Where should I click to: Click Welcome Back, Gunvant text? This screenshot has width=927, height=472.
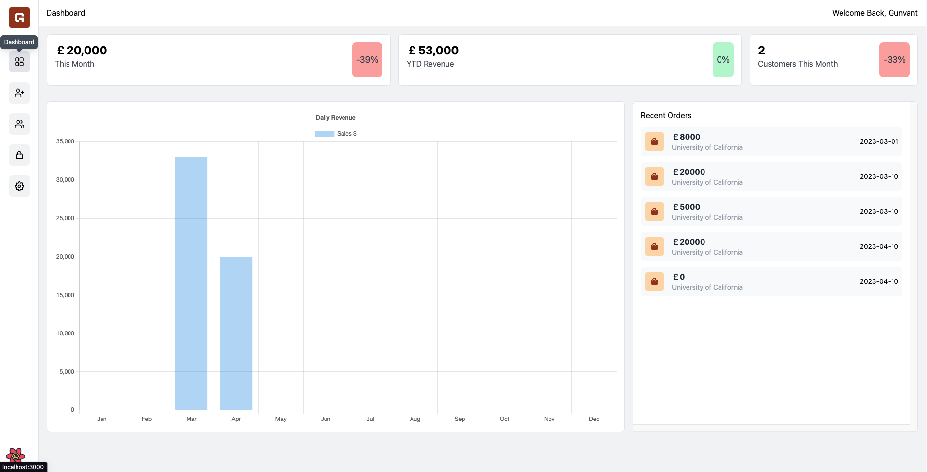click(x=875, y=13)
